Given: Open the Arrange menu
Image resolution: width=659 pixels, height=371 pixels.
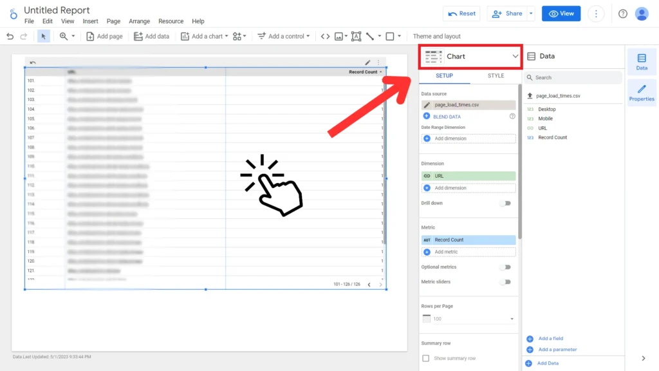Looking at the screenshot, I should pos(139,21).
